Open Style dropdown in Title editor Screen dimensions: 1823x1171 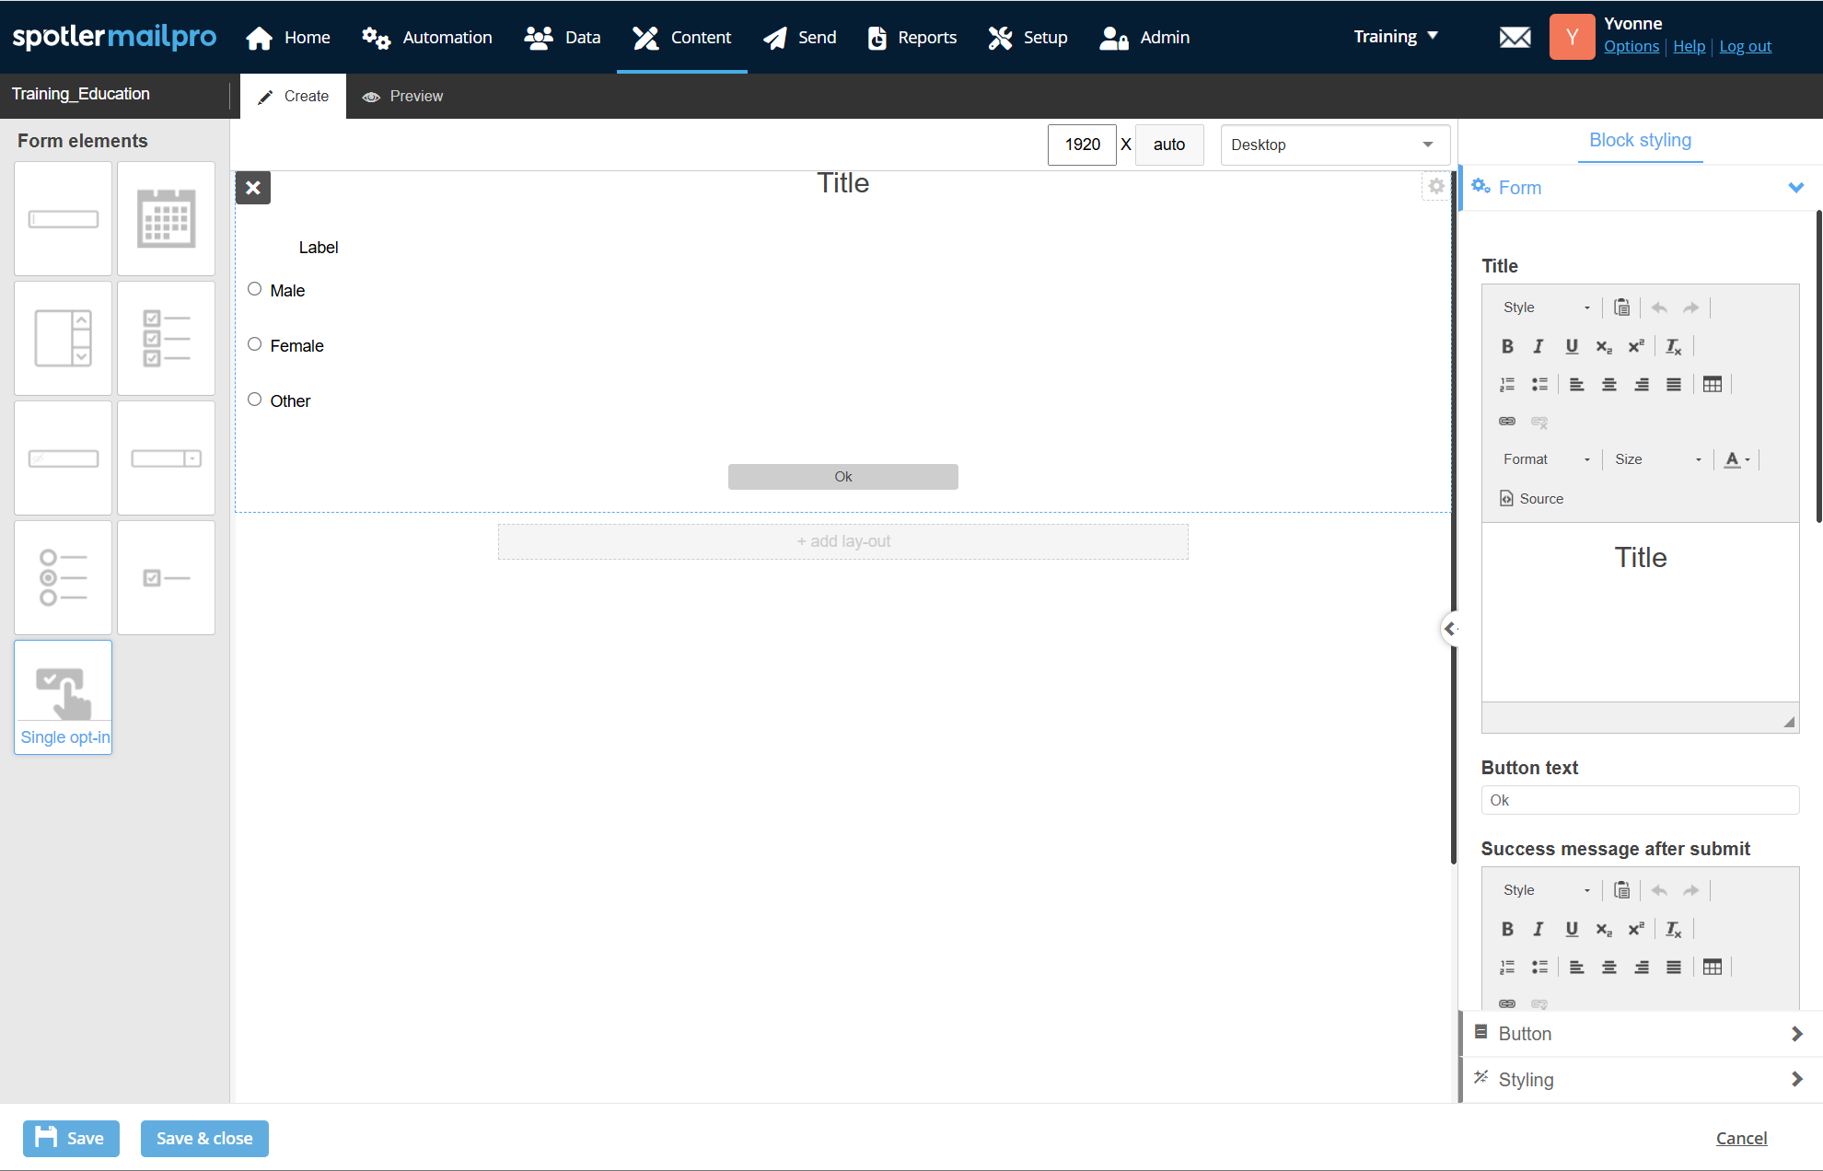pyautogui.click(x=1547, y=307)
